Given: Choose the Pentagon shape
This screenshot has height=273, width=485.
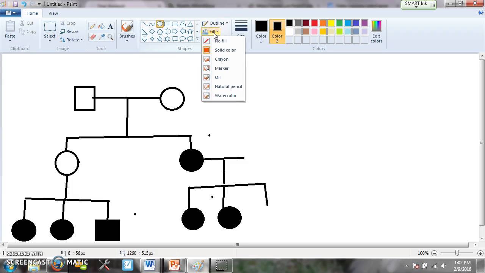Looking at the screenshot, I should click(x=160, y=31).
